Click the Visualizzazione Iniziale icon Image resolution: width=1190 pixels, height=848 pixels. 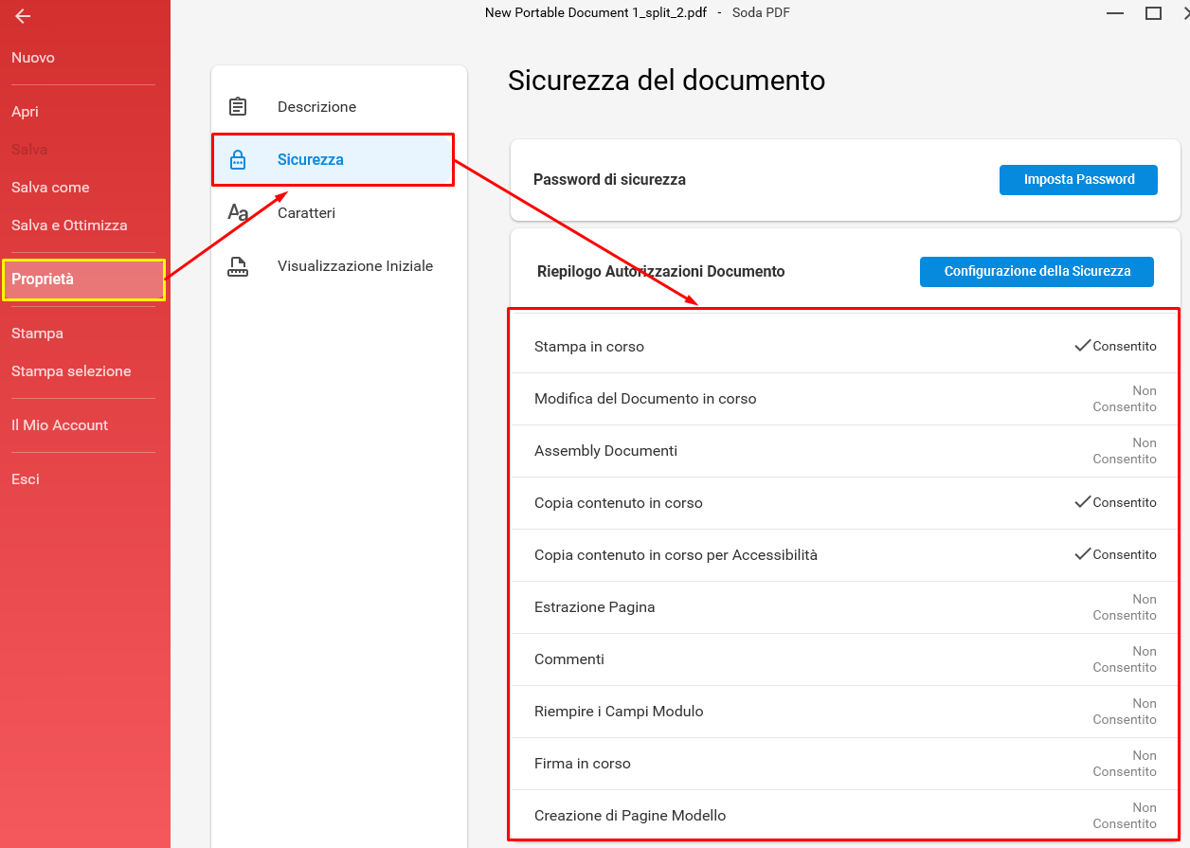click(238, 266)
